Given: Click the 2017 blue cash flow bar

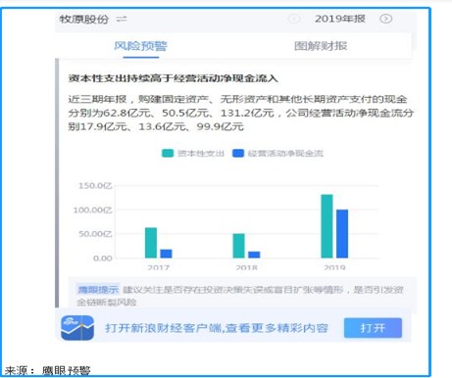Looking at the screenshot, I should (166, 254).
